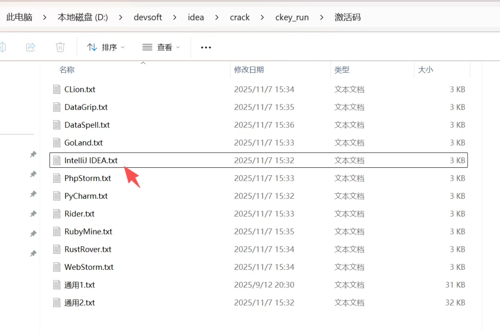The image size is (500, 331).
Task: Select the 通用2.txt file
Action: pos(259,303)
